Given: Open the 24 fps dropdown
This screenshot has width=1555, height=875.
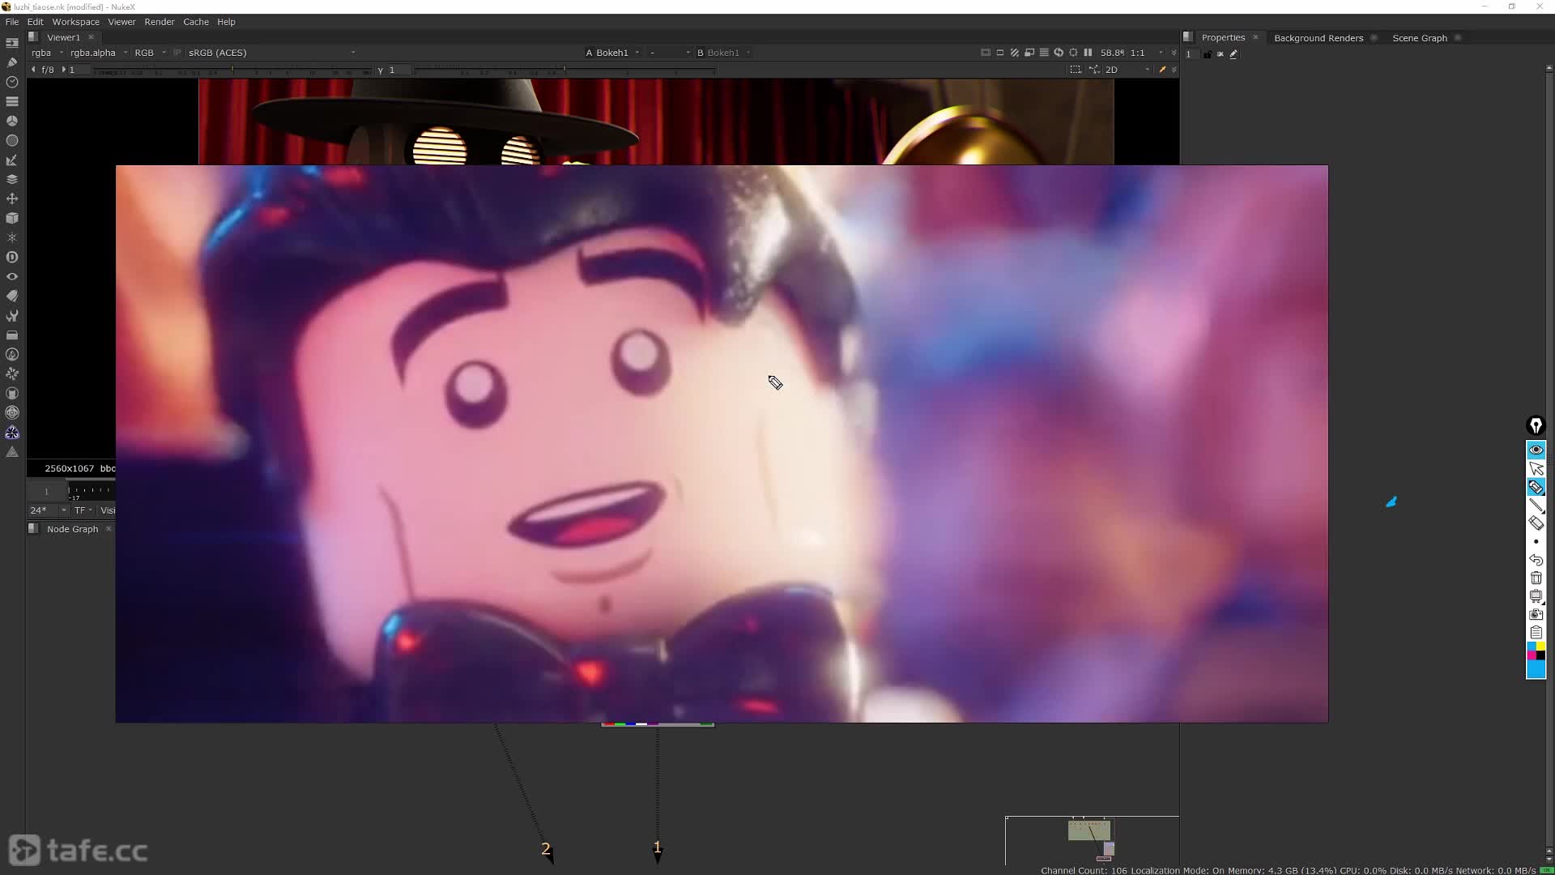Looking at the screenshot, I should 48,510.
